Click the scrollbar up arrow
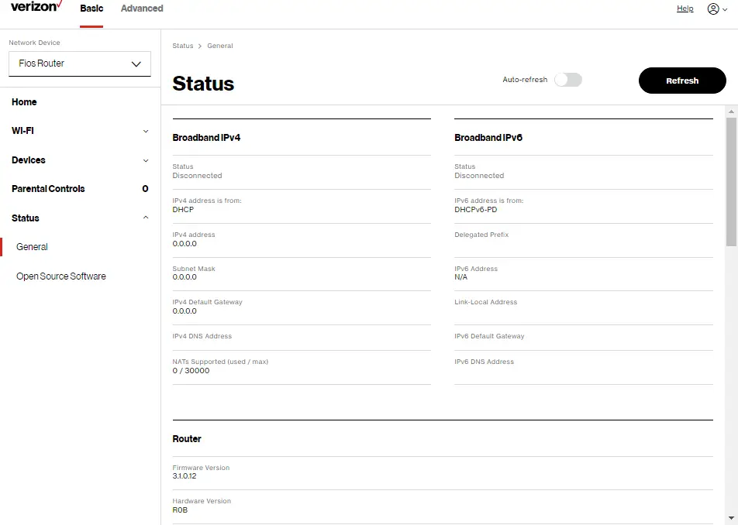The height and width of the screenshot is (525, 738). (x=732, y=111)
